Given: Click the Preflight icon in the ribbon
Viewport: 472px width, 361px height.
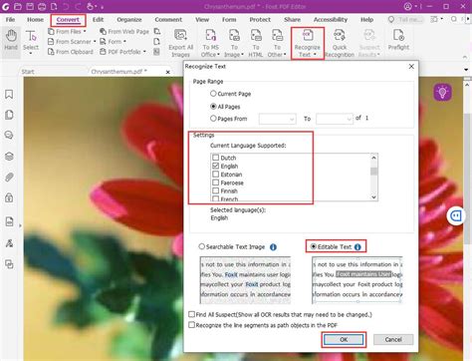Looking at the screenshot, I should click(398, 35).
